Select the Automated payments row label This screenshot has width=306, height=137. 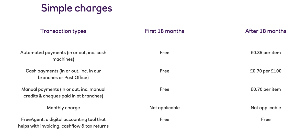click(x=63, y=56)
